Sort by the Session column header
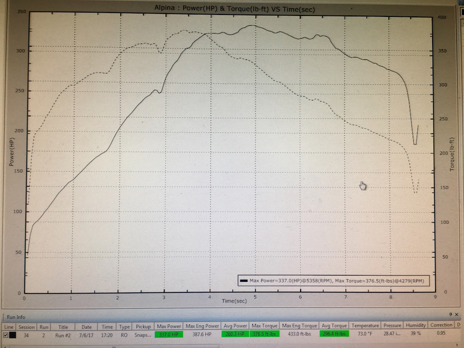Image resolution: width=464 pixels, height=348 pixels. pos(26,327)
